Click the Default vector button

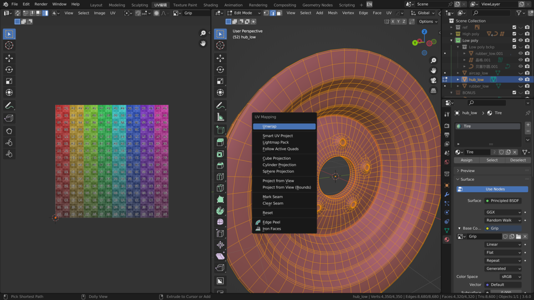[x=503, y=285]
